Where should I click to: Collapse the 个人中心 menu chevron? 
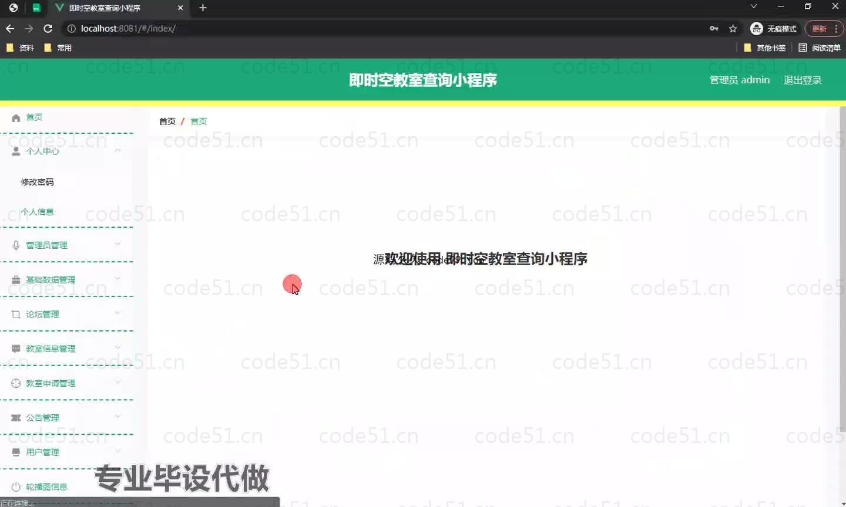117,151
